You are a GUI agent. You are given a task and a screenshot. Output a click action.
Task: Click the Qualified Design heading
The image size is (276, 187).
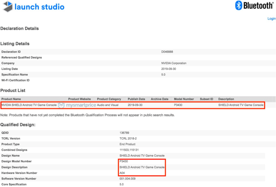[x=18, y=125]
